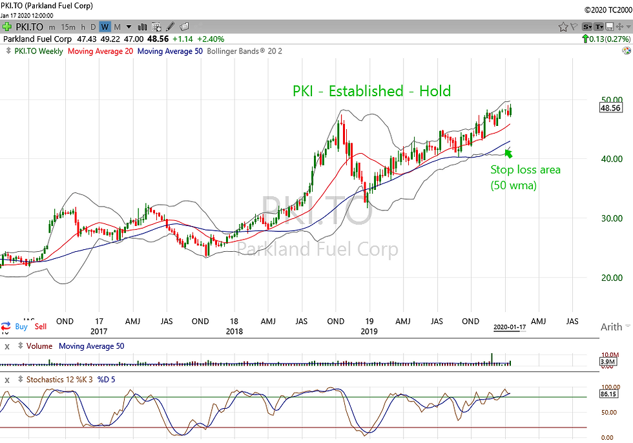Switch to the daily 'D' timeframe
The image size is (633, 443).
93,27
